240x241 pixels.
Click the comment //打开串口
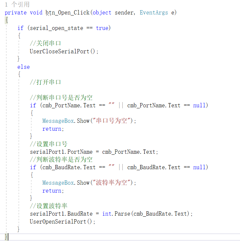coord(45,82)
